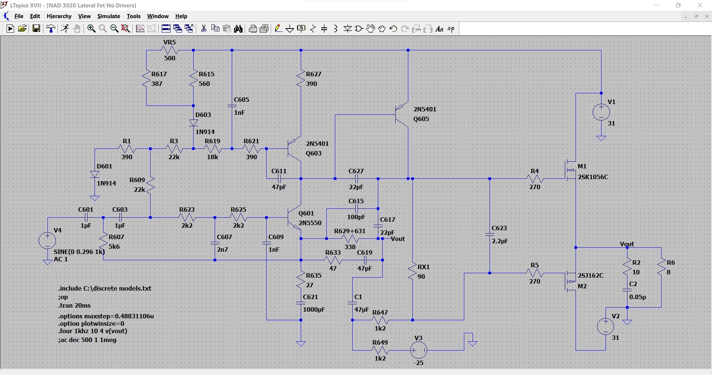
Task: Click the Close All Windows icon
Action: coord(189,29)
